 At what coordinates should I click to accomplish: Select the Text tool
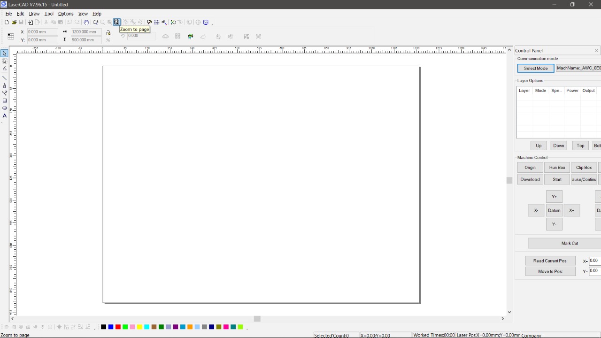(x=4, y=115)
